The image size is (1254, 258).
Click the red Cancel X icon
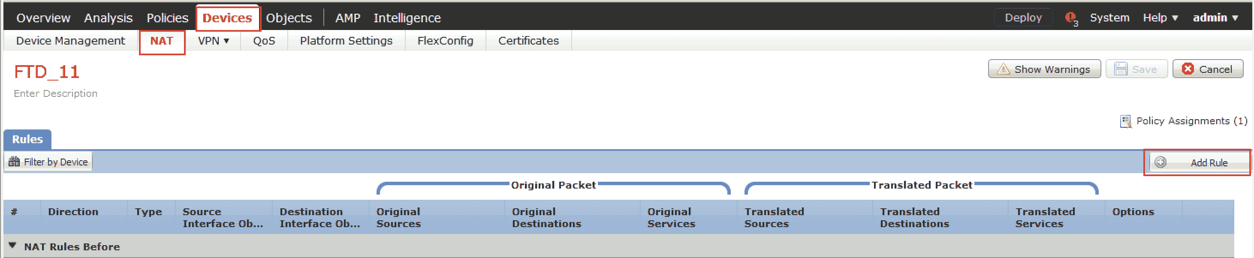(x=1188, y=69)
